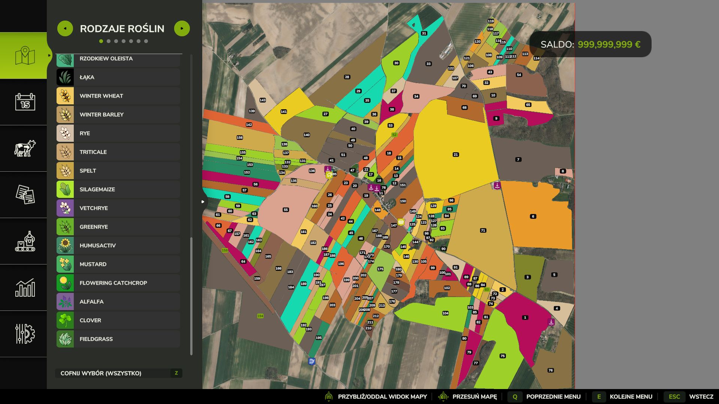Click the Greenrye crop icon
Image resolution: width=719 pixels, height=404 pixels.
click(x=65, y=227)
